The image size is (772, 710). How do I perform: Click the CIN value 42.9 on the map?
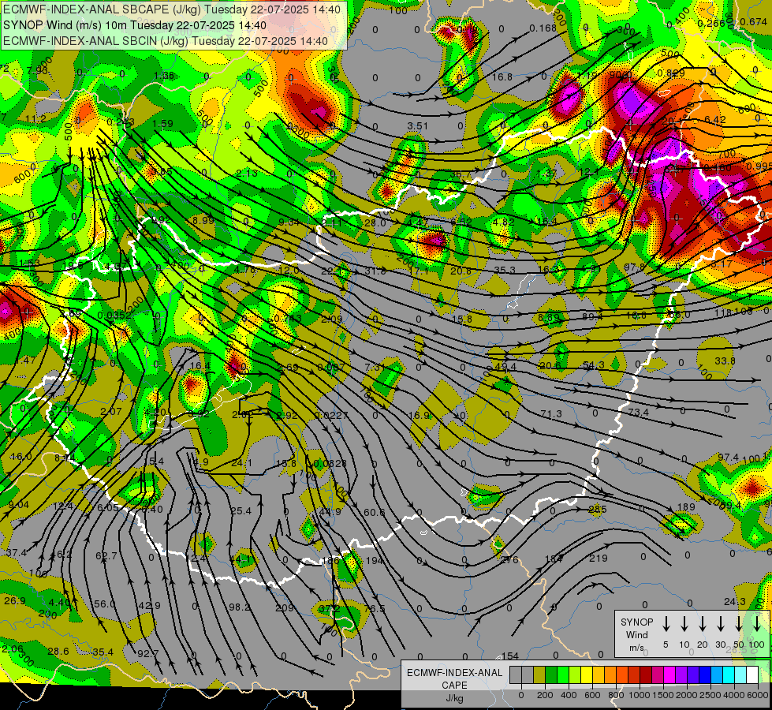[x=149, y=606]
